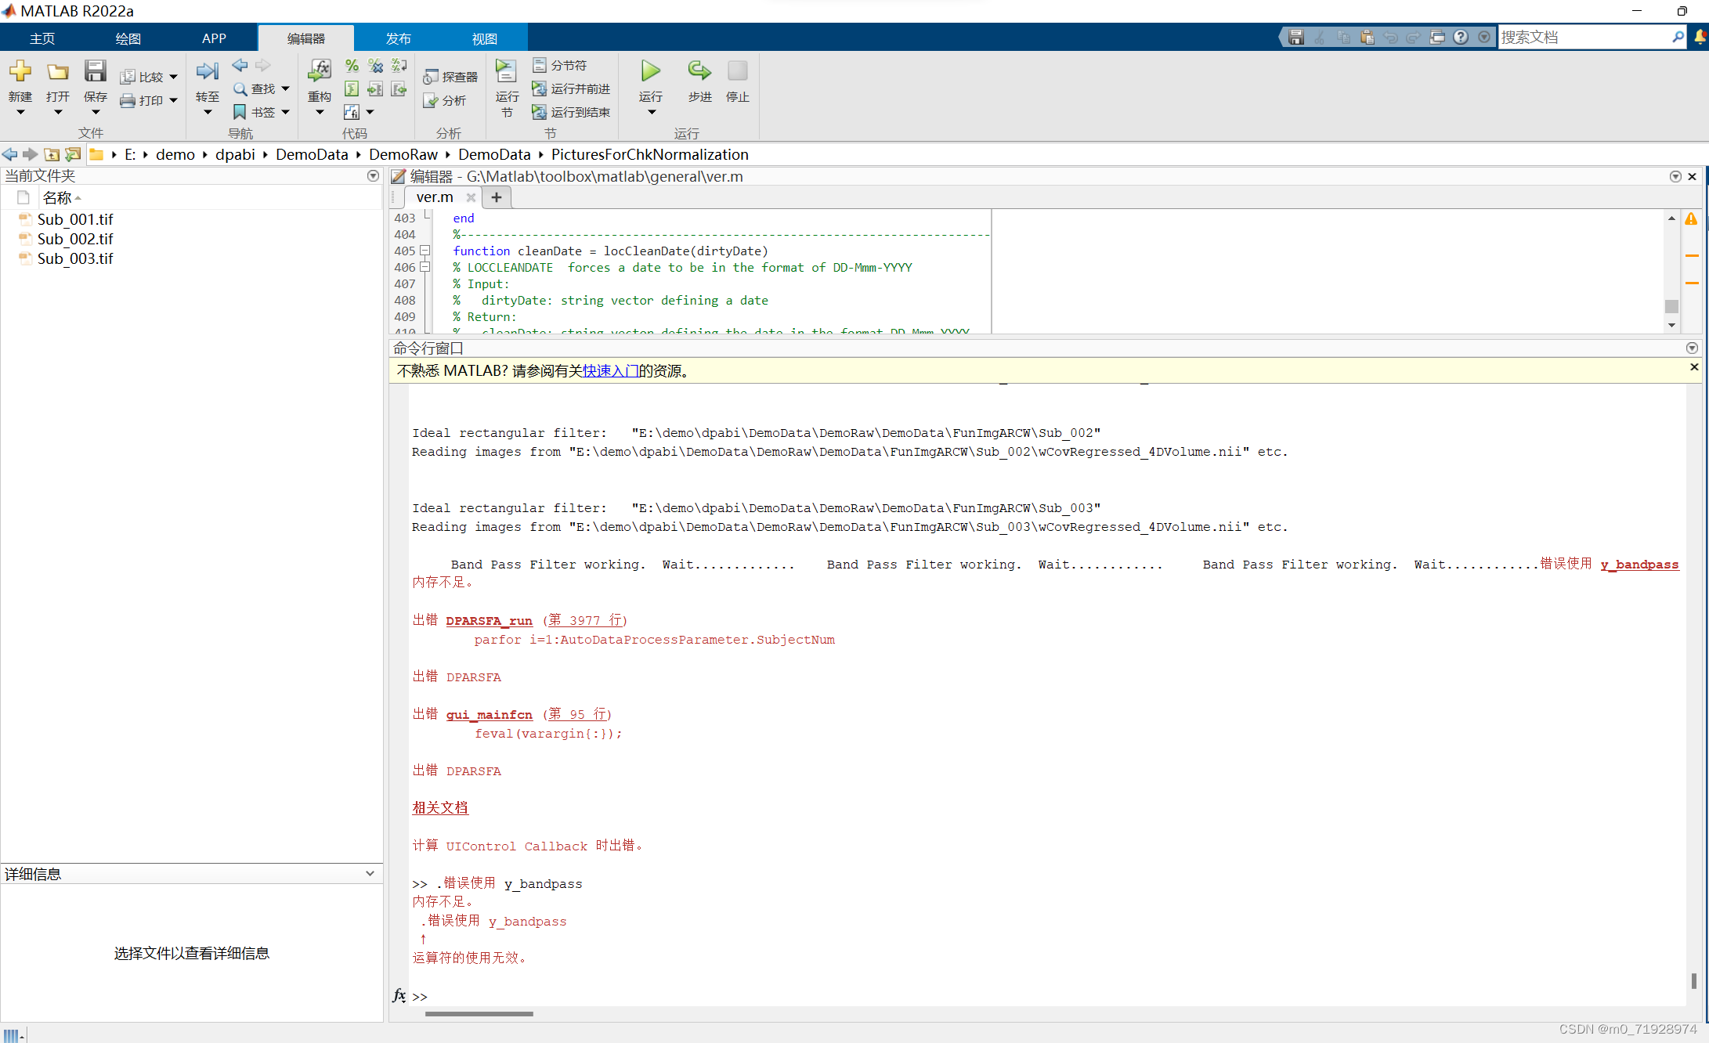Click the Run Section (运行节) icon

click(506, 72)
